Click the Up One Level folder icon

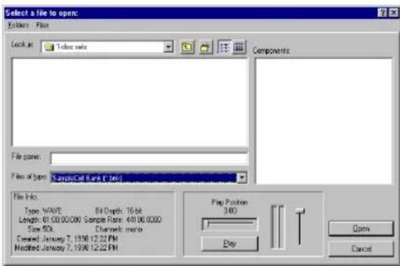tap(187, 47)
